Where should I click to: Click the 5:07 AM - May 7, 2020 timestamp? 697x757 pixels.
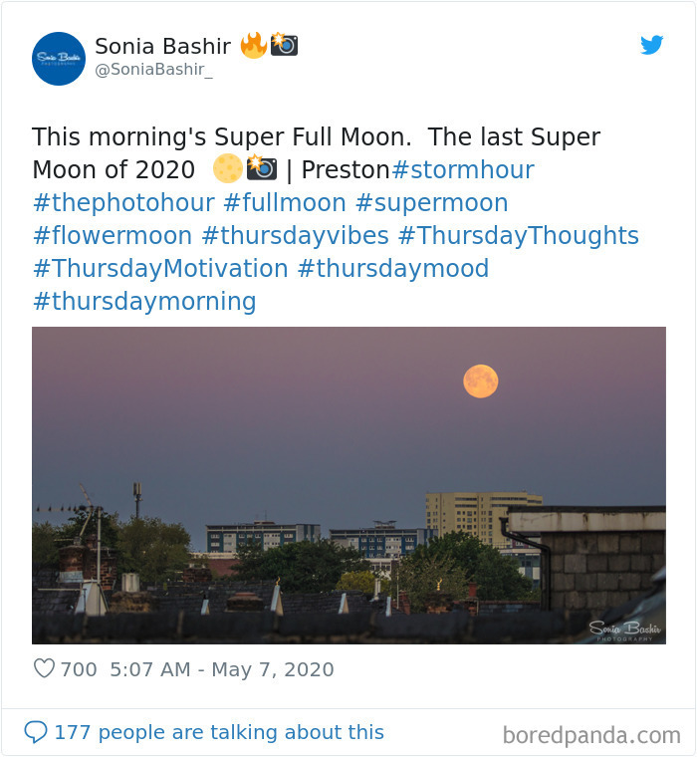pyautogui.click(x=222, y=669)
